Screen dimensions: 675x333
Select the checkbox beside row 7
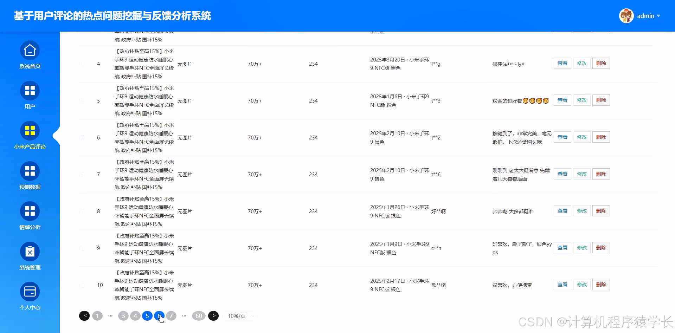point(82,174)
